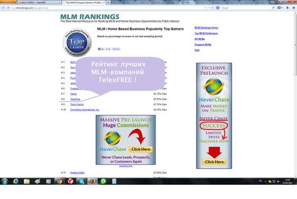Viewport: 297px width, 199px height.
Task: Click the Facebook Like button
Action: pyautogui.click(x=101, y=49)
